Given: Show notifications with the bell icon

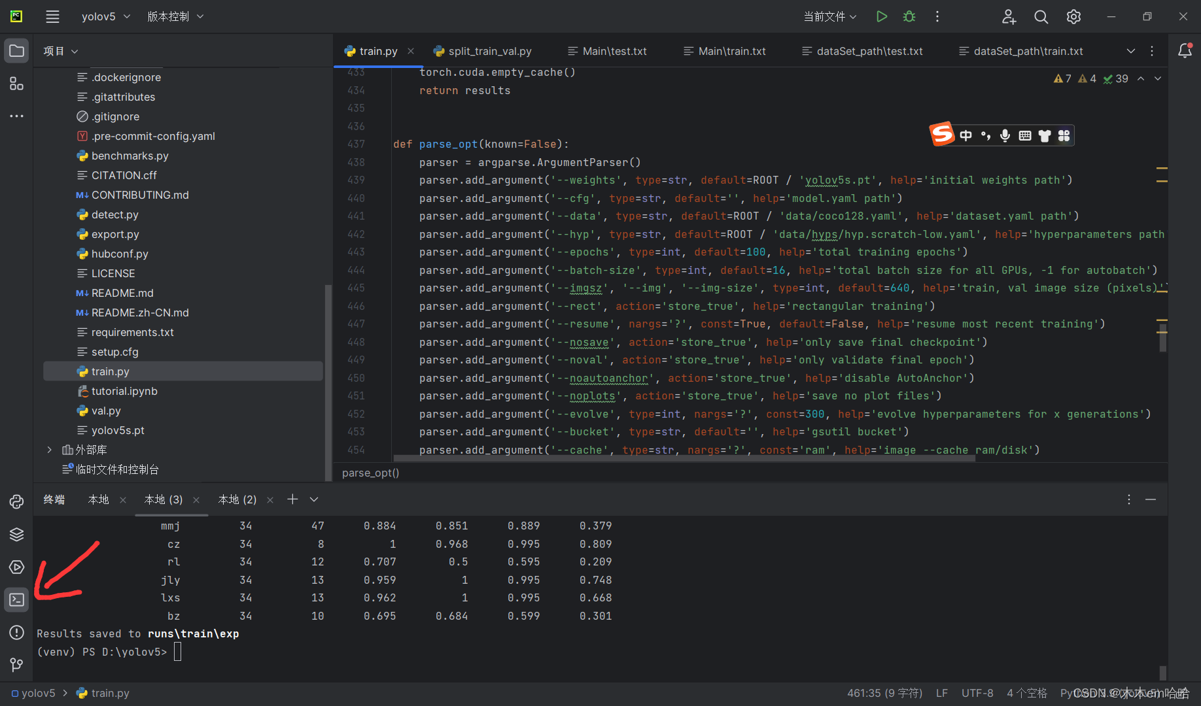Looking at the screenshot, I should [1185, 51].
